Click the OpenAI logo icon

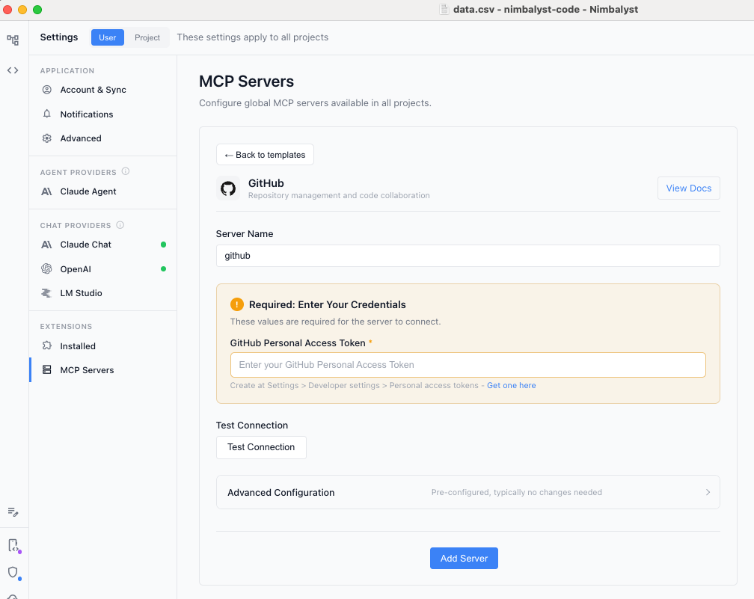click(x=46, y=268)
